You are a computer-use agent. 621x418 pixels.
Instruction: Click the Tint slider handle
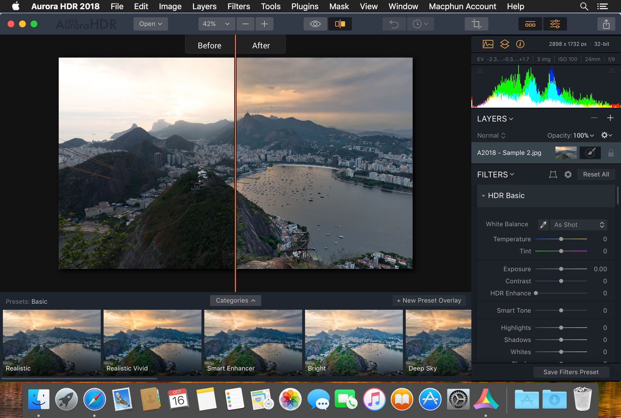561,251
